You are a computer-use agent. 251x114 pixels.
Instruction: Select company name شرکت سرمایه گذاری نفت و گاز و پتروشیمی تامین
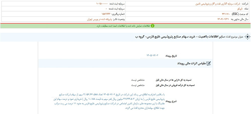point(218,3)
